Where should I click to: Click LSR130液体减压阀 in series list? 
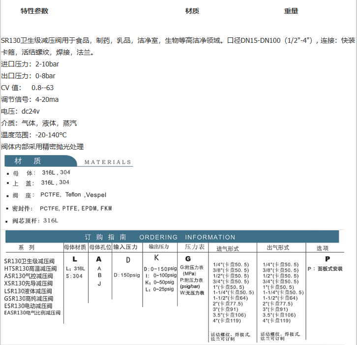(28, 291)
